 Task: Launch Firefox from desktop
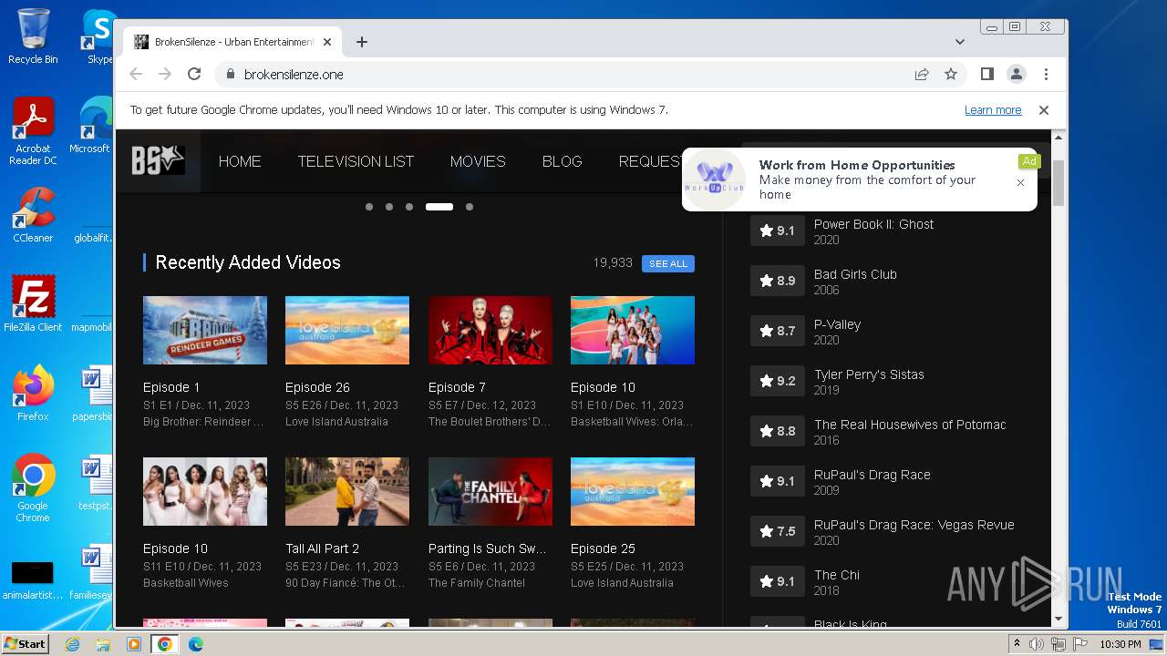pyautogui.click(x=33, y=394)
